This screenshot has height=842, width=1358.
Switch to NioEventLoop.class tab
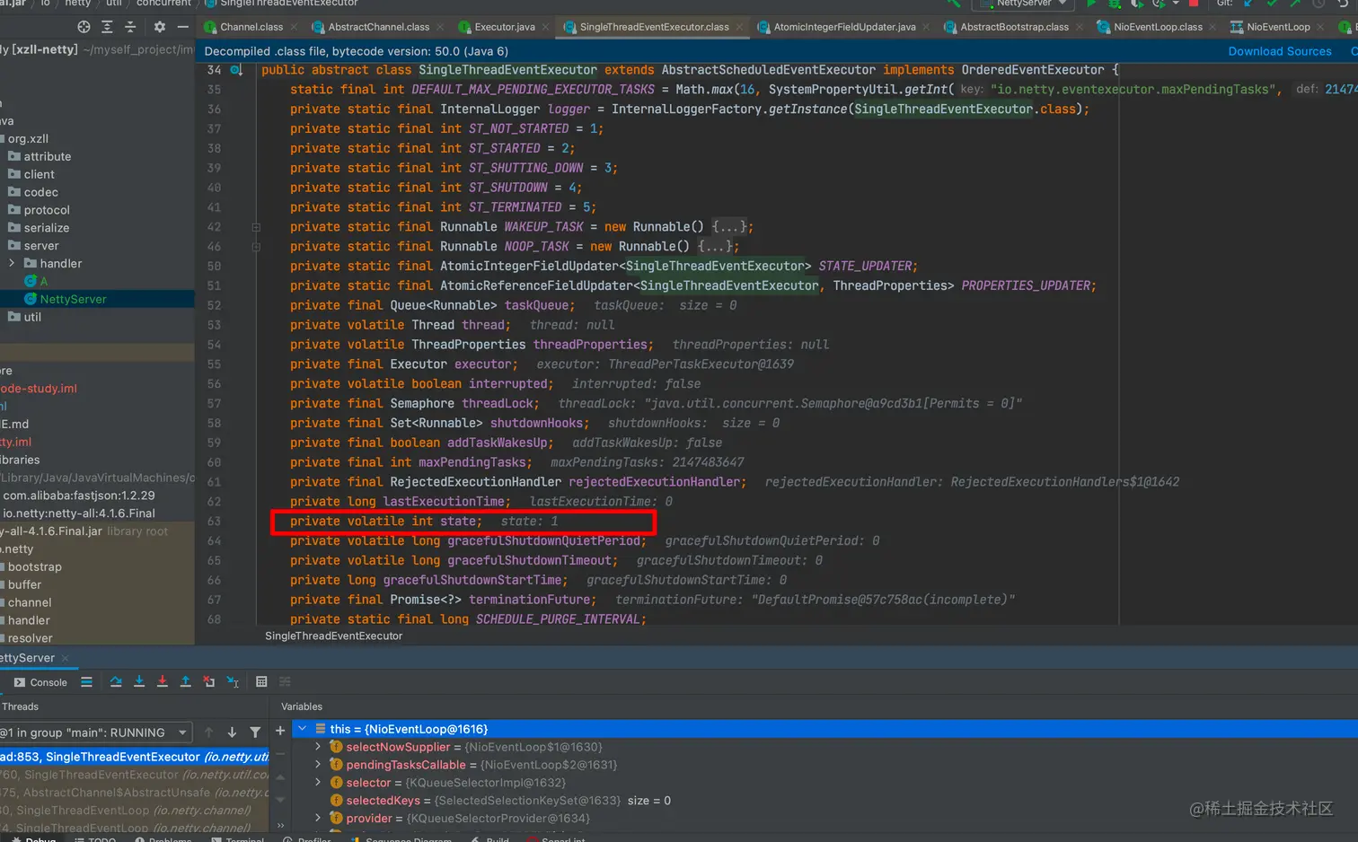point(1158,27)
